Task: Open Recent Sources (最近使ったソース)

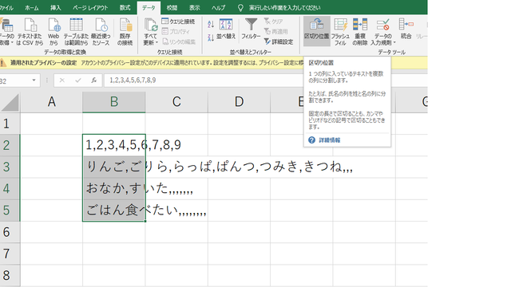Action: [x=101, y=31]
